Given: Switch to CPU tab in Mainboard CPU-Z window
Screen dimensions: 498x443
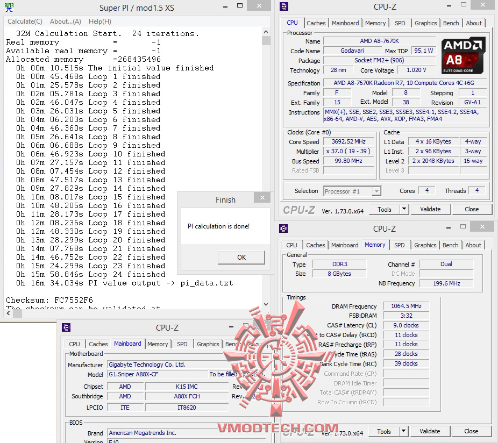Looking at the screenshot, I should 74,344.
